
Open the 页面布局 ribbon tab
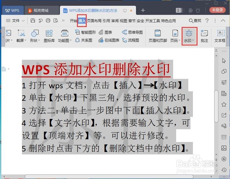[x=94, y=21]
